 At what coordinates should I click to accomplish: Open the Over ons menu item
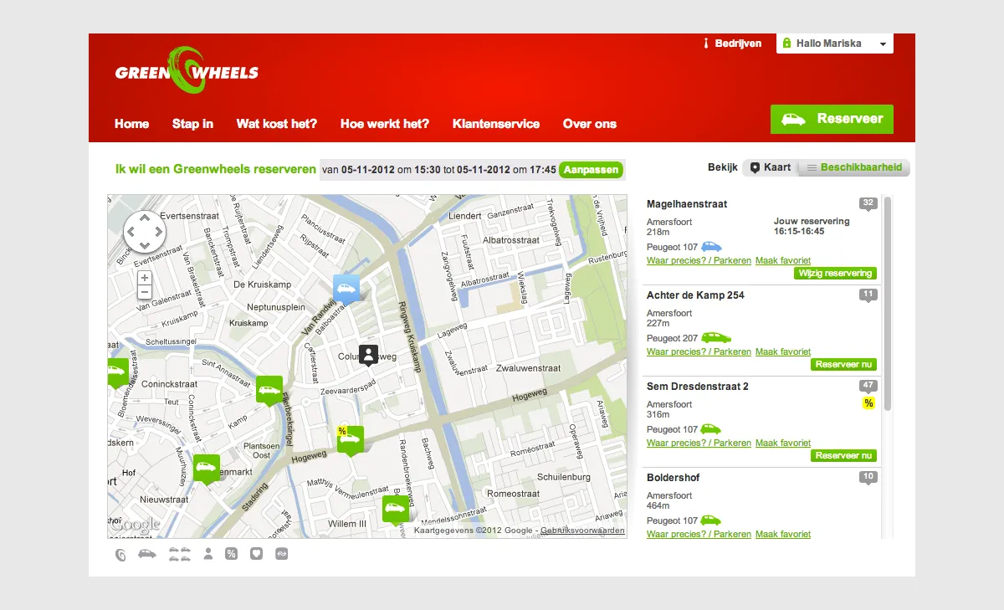coord(590,124)
